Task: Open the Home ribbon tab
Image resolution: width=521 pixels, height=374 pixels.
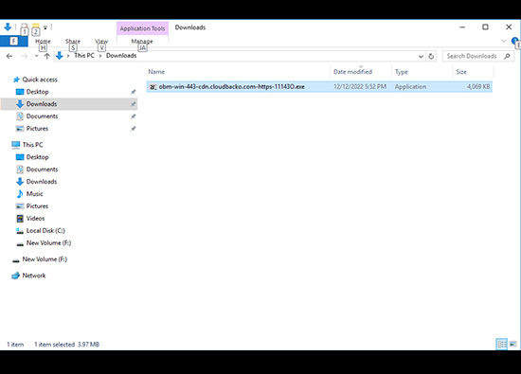Action: click(43, 41)
